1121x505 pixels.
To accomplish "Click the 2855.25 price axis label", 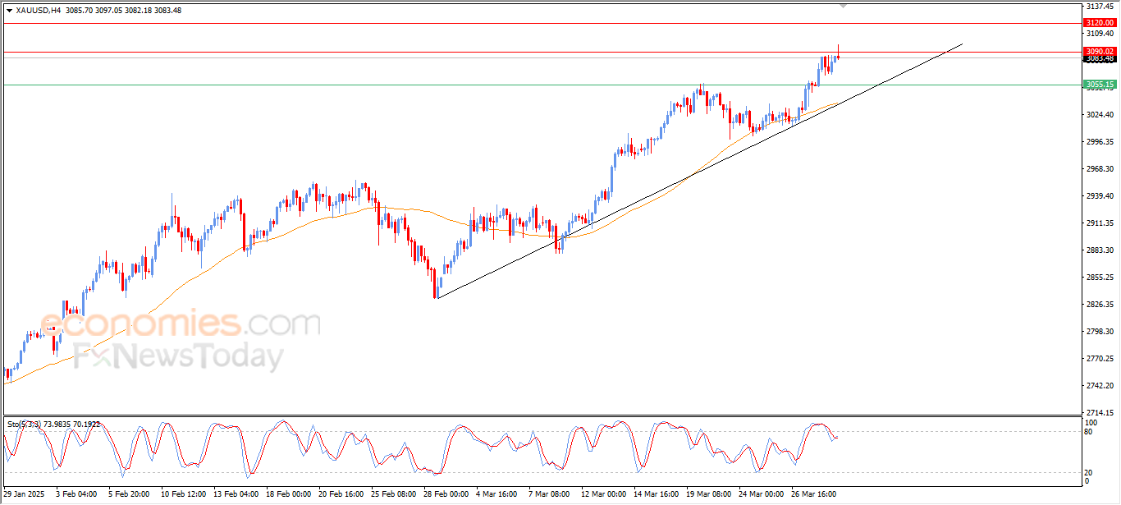I will [x=1099, y=278].
